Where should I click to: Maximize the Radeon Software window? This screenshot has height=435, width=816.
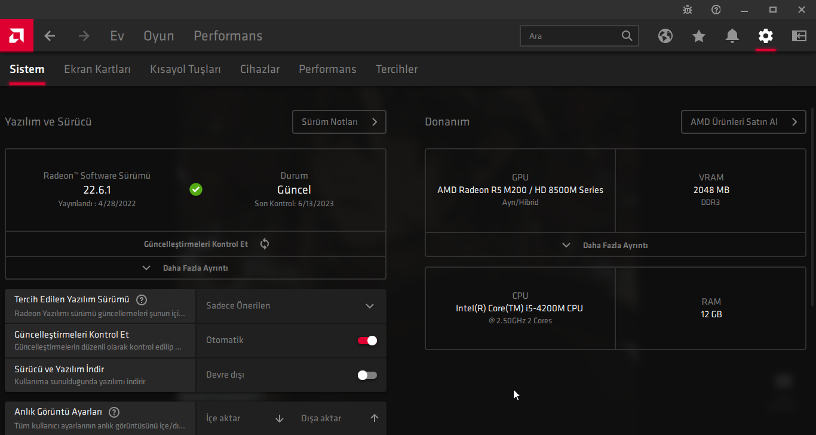tap(773, 10)
